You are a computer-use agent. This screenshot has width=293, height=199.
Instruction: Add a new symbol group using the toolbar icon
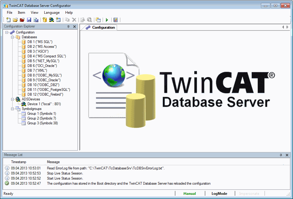(58, 20)
